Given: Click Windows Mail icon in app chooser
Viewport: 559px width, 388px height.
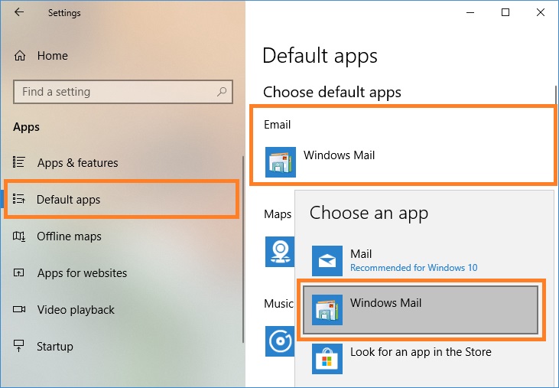Looking at the screenshot, I should [x=327, y=309].
